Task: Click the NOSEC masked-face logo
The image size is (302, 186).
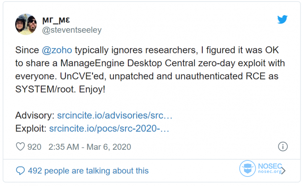Action: (x=247, y=168)
